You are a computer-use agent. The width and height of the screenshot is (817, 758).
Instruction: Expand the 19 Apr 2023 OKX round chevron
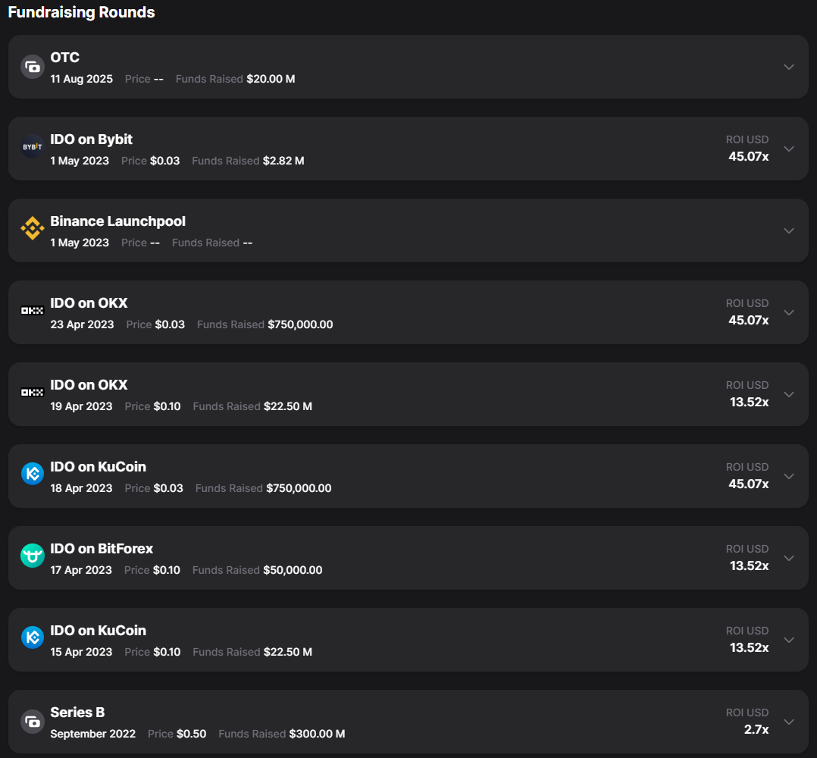click(789, 394)
